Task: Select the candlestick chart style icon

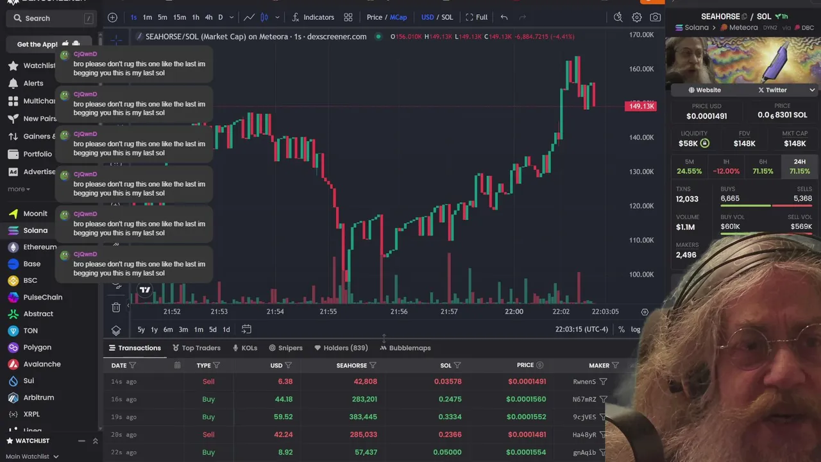Action: point(264,17)
